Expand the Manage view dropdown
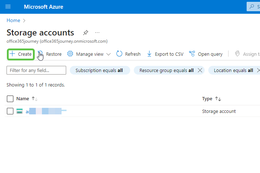The image size is (260, 173). point(89,54)
